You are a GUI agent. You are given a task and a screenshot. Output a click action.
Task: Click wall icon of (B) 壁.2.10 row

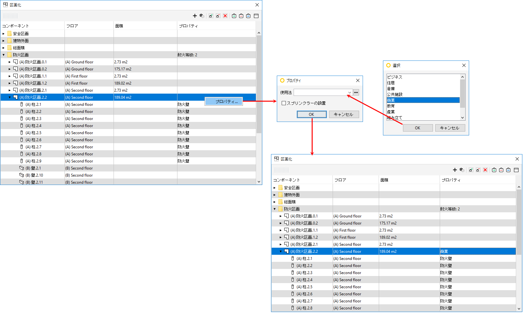[22, 175]
